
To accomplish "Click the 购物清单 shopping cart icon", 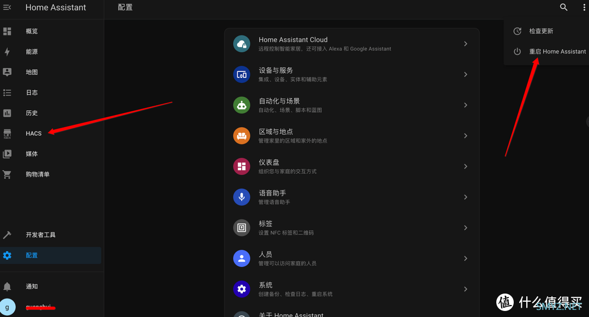I will [7, 174].
